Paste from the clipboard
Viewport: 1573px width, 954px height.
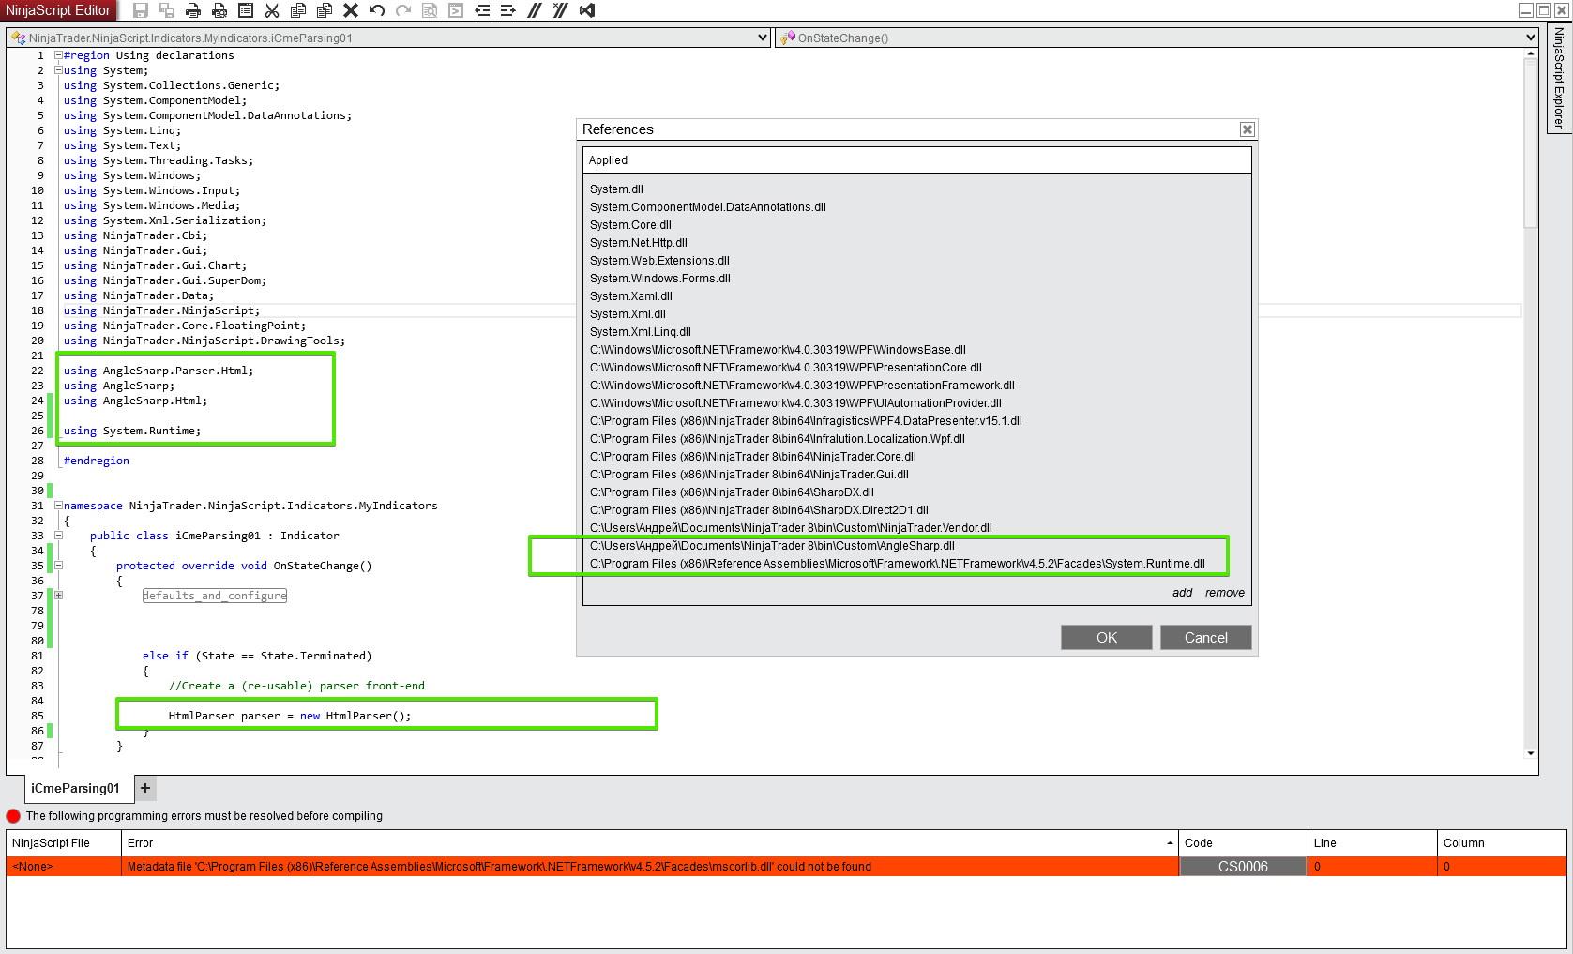click(325, 10)
